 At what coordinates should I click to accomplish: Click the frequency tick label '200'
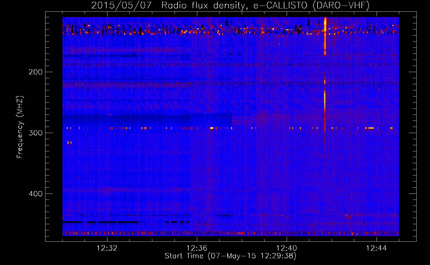36,72
